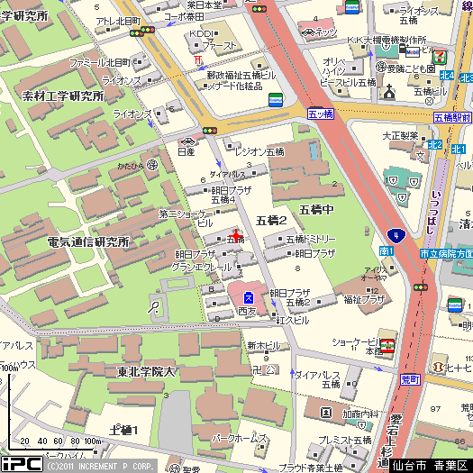
Task: Click the 北4 subway exit marker
Action: pyautogui.click(x=447, y=75)
